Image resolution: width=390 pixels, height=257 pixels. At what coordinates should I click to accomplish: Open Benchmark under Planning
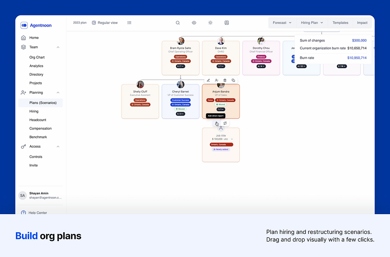[38, 137]
